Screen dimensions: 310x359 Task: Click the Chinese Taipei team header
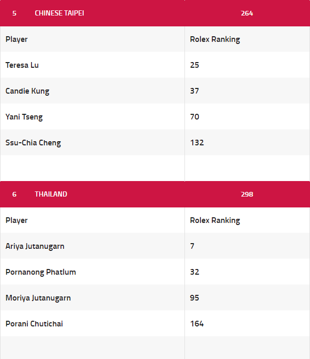point(59,13)
